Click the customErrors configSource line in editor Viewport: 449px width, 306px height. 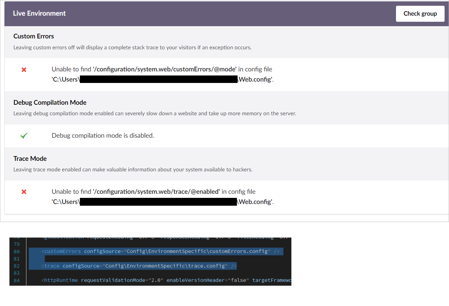(160, 251)
